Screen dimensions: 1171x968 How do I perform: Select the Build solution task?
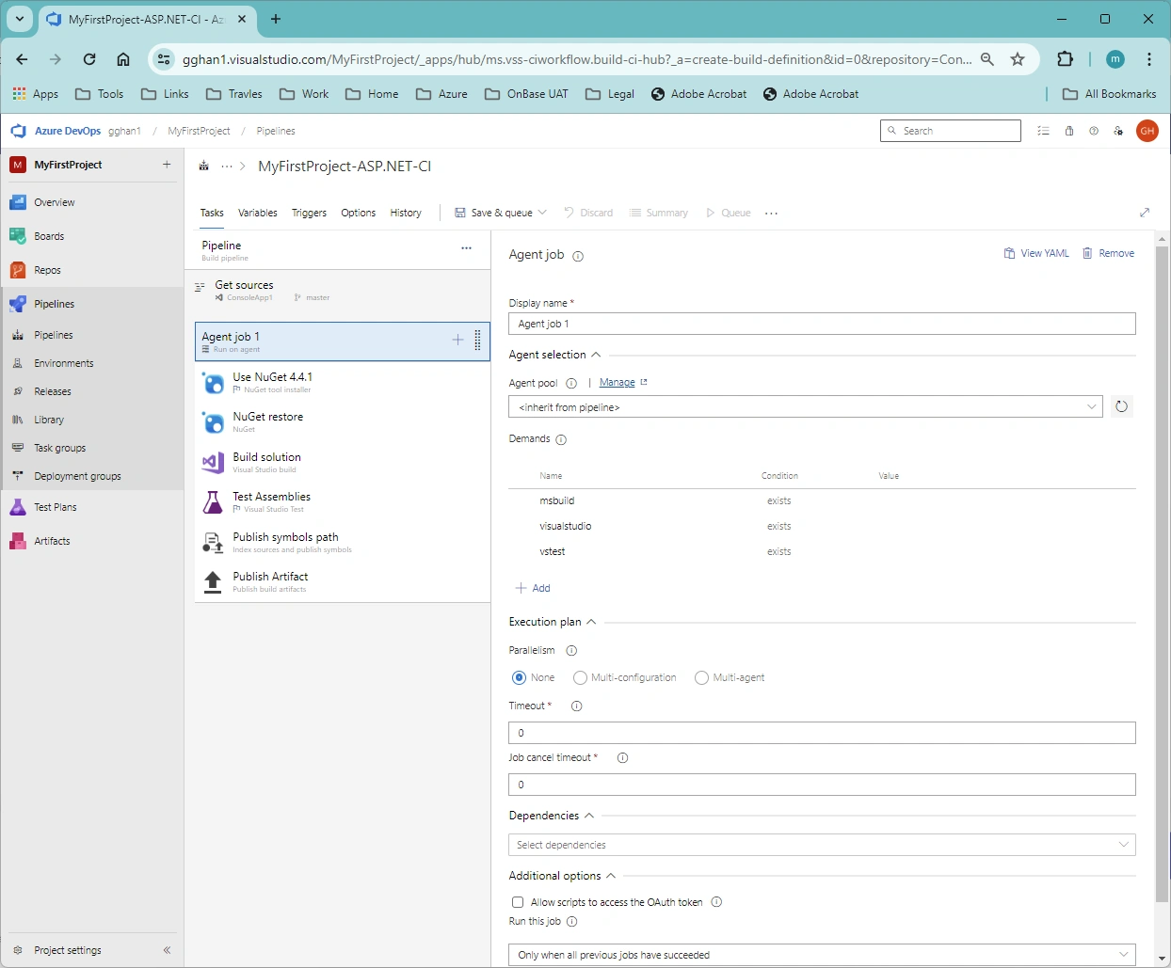click(x=343, y=462)
